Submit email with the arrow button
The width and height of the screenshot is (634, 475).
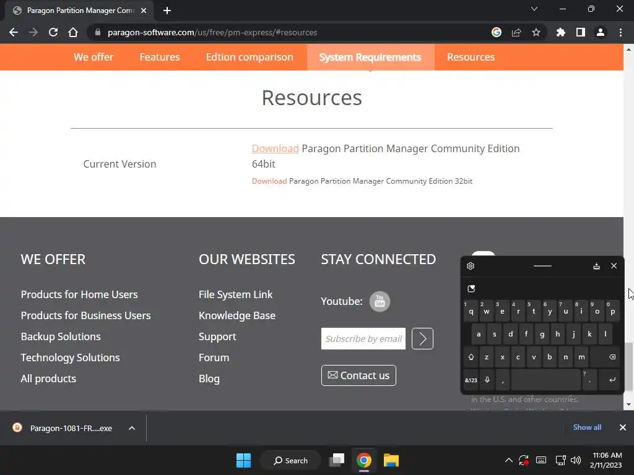(422, 338)
